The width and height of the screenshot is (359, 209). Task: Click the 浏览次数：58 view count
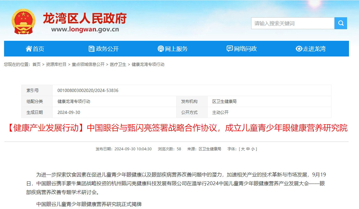[169, 149]
